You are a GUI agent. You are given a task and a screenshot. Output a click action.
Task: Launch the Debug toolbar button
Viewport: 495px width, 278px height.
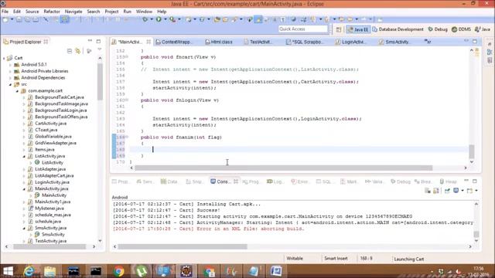[145, 19]
